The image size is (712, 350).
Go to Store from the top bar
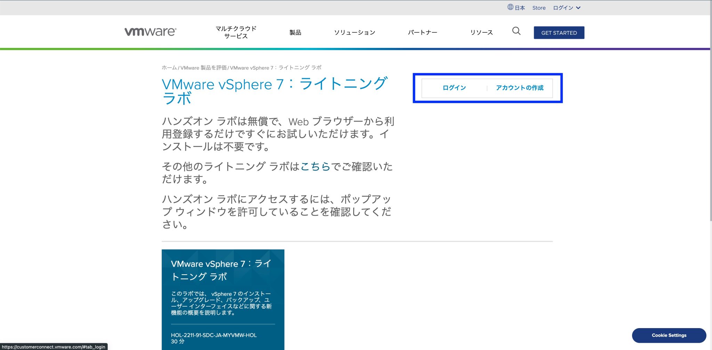pyautogui.click(x=539, y=7)
